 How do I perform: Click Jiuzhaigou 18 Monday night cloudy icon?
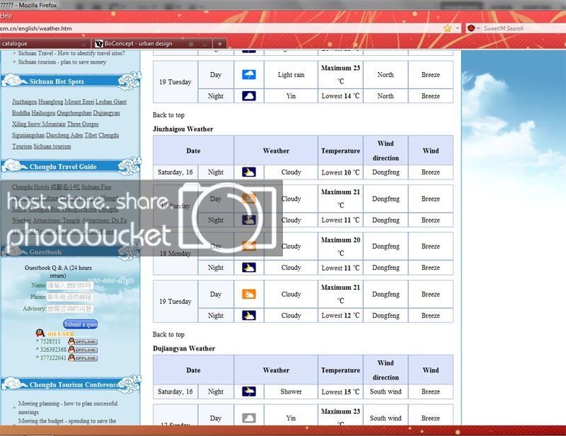coord(249,268)
